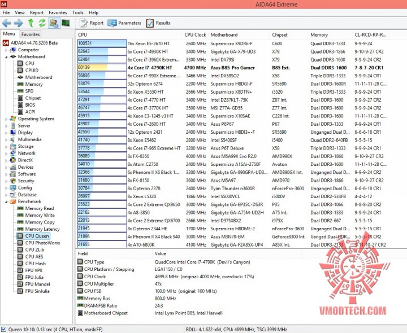Click the green monitor toolbar icon

point(66,23)
